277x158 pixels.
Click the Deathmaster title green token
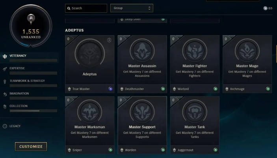click(163, 89)
